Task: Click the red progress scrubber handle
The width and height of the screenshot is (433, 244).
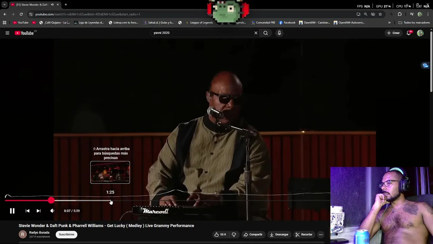Action: click(51, 201)
